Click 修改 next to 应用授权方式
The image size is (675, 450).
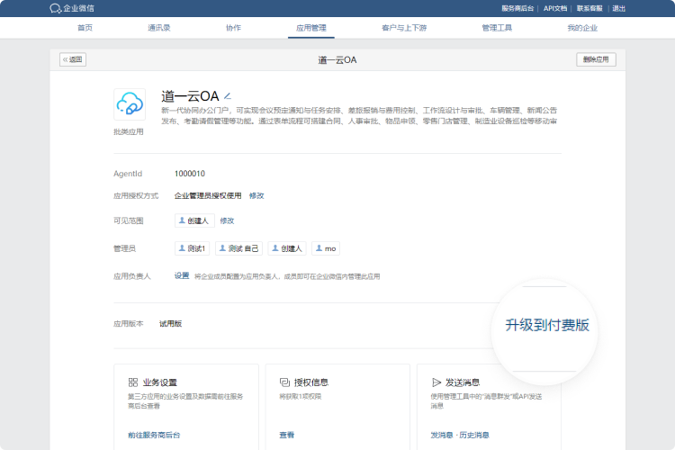[x=256, y=195]
